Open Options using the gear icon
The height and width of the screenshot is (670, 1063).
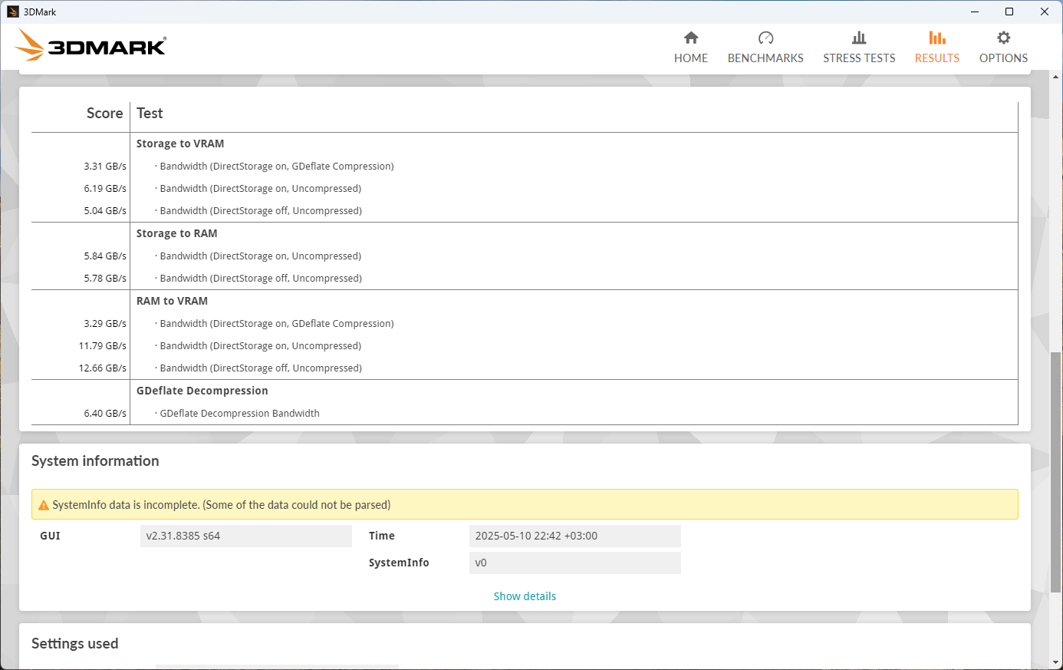click(x=1003, y=38)
